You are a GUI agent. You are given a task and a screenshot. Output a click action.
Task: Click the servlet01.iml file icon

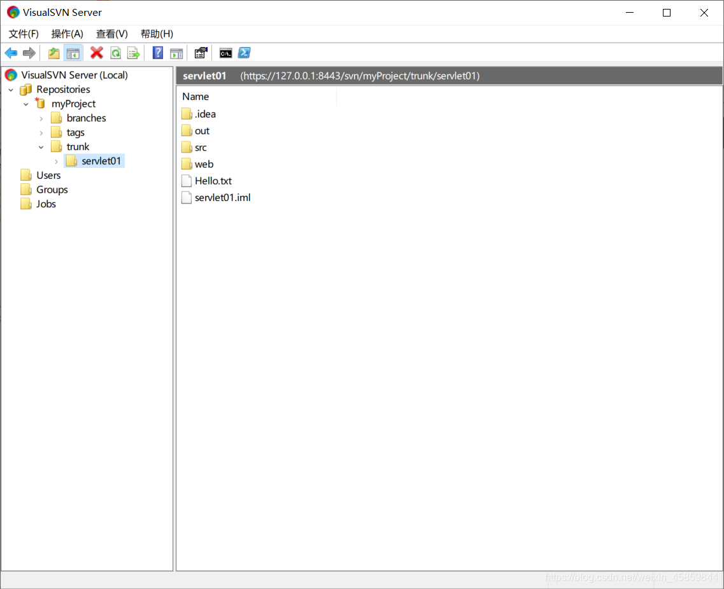click(187, 197)
